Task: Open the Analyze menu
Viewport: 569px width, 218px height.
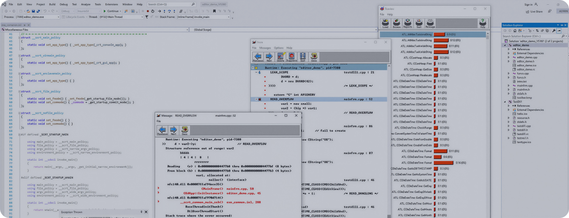Action: [85, 4]
